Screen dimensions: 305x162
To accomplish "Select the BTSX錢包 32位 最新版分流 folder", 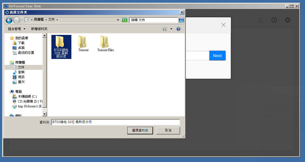I will (61, 47).
